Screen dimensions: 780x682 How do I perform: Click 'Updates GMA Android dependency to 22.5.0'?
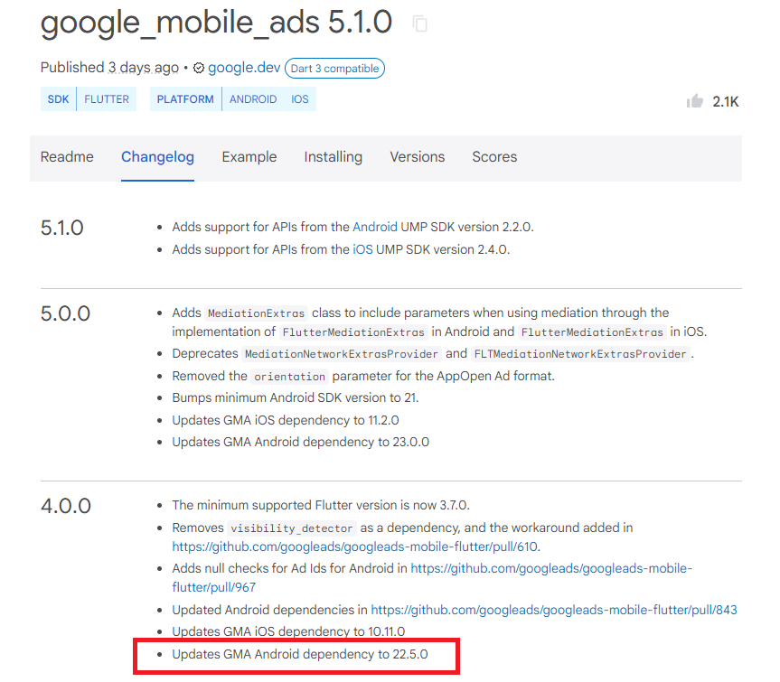click(300, 654)
